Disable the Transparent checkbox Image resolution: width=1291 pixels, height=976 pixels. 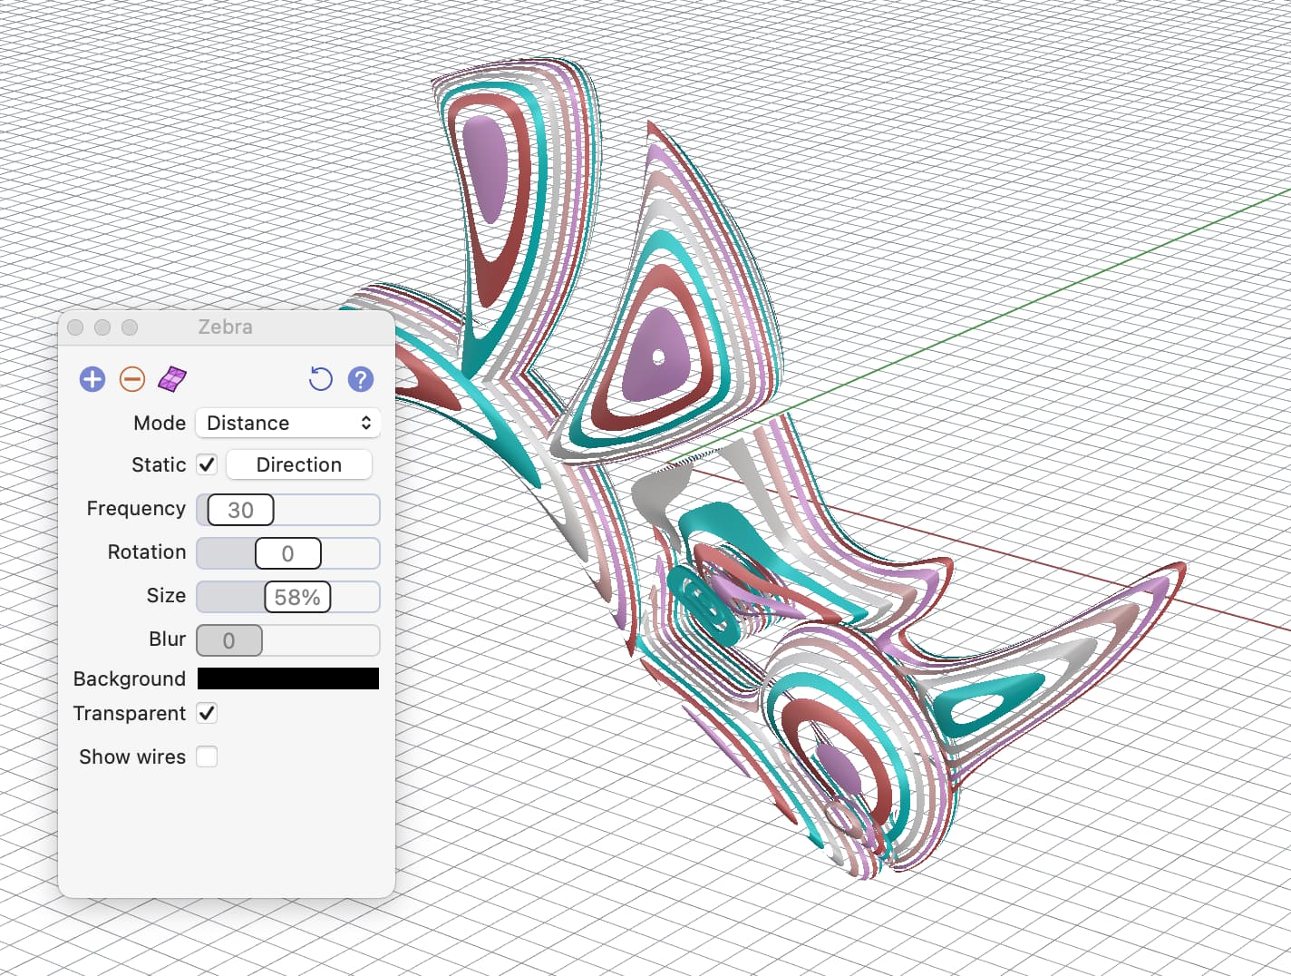(207, 713)
